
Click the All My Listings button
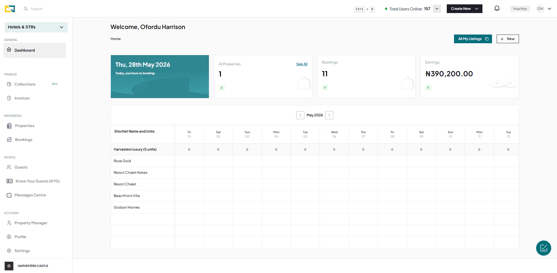pyautogui.click(x=473, y=39)
